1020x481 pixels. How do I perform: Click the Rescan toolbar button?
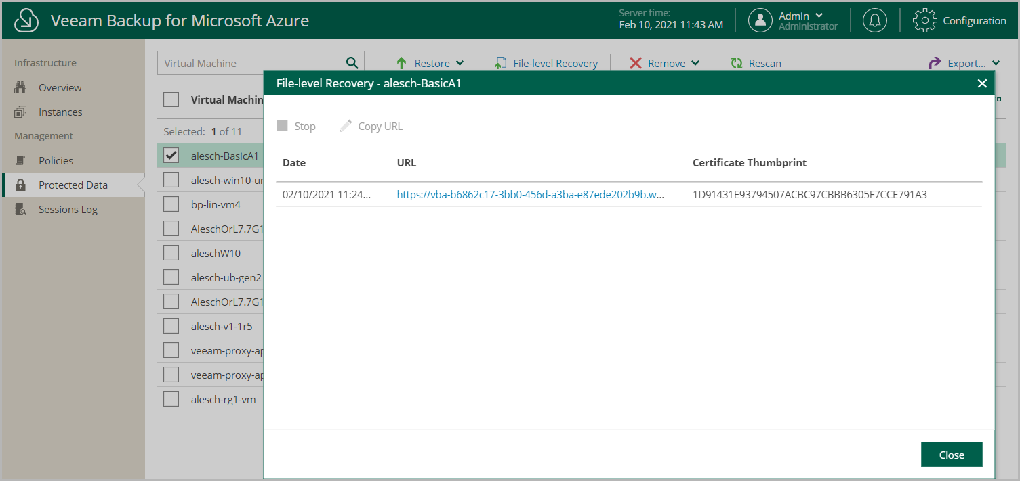(x=756, y=63)
